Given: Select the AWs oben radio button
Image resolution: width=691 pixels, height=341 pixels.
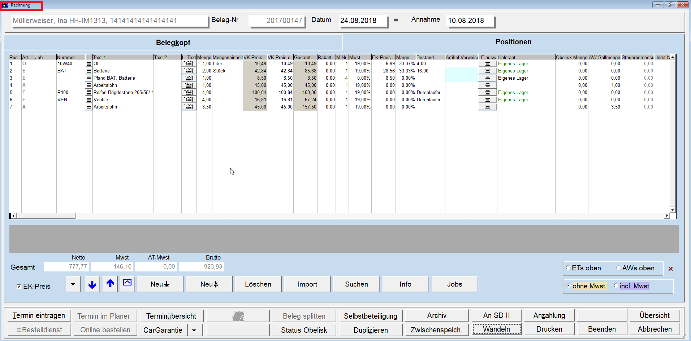Looking at the screenshot, I should coord(618,268).
